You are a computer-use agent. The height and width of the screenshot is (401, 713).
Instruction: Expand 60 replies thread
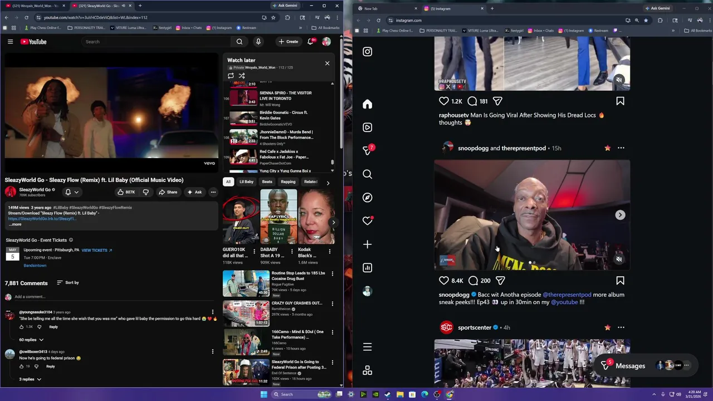point(31,340)
